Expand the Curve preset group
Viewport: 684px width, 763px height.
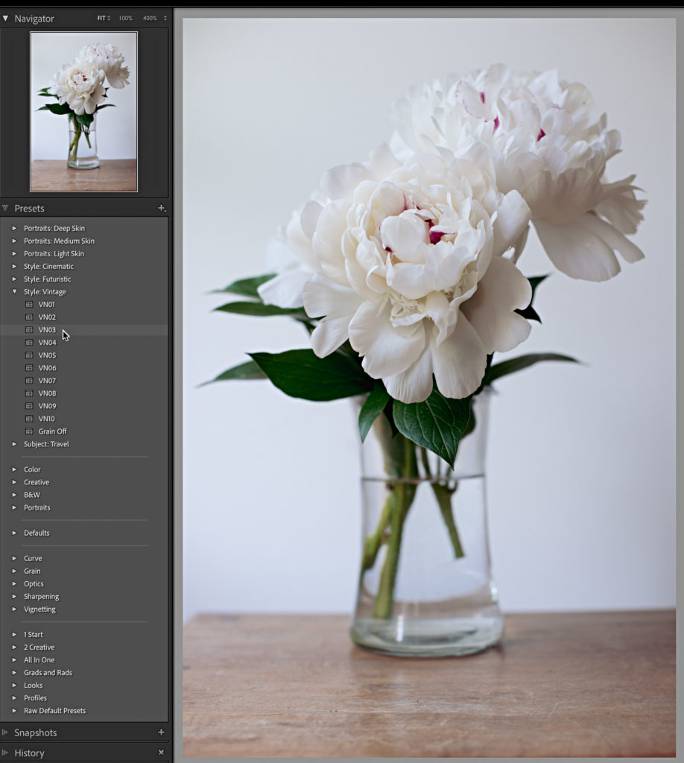pos(14,558)
